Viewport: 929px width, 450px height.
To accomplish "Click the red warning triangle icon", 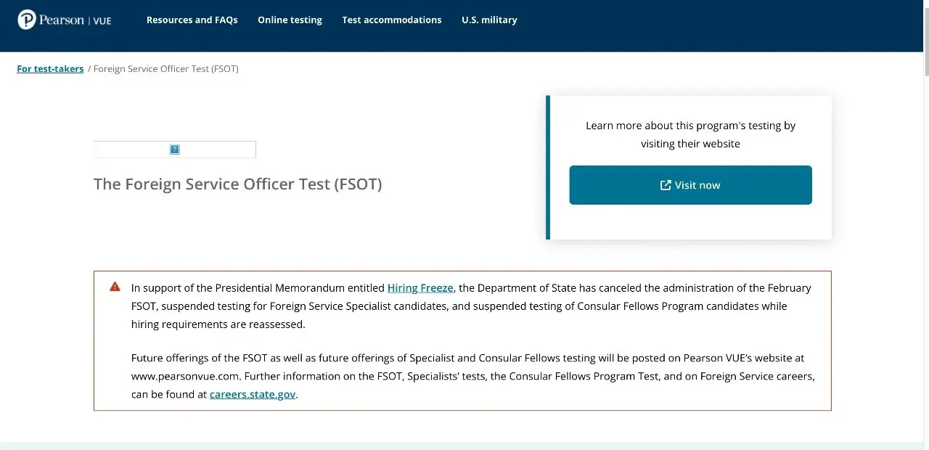I will point(115,287).
